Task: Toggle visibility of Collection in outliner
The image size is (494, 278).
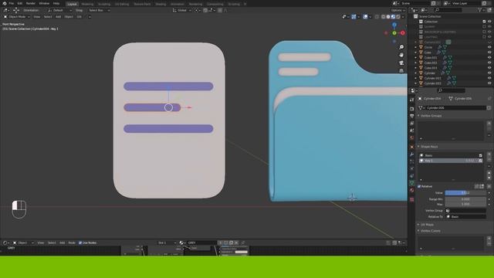Action: pos(489,22)
